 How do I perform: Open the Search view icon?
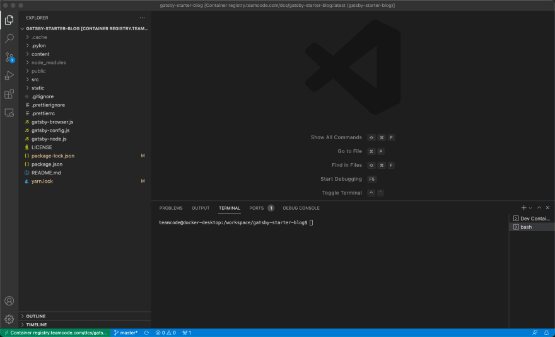click(x=9, y=38)
